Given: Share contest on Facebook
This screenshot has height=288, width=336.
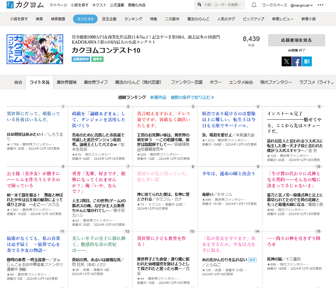Looking at the screenshot, I should [x=297, y=62].
